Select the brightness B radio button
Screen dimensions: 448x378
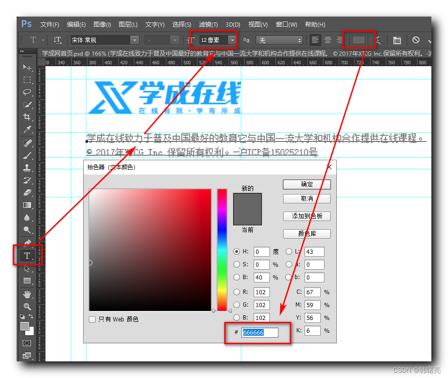(x=236, y=277)
